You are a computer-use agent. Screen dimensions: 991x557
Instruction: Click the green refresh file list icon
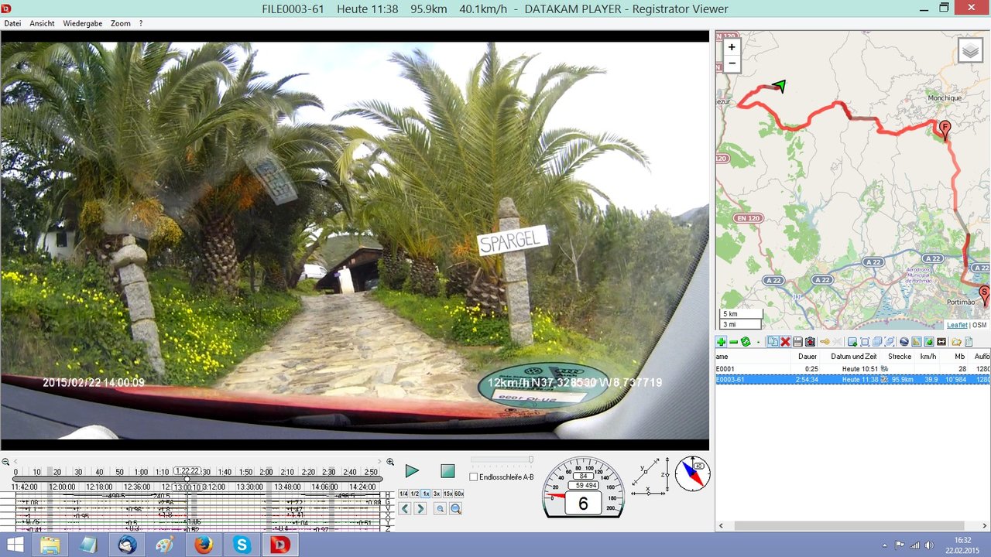coord(746,342)
